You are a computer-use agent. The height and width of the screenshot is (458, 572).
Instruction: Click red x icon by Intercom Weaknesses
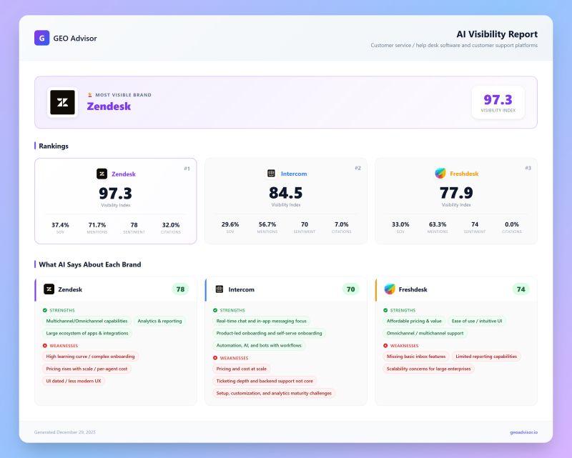[215, 358]
